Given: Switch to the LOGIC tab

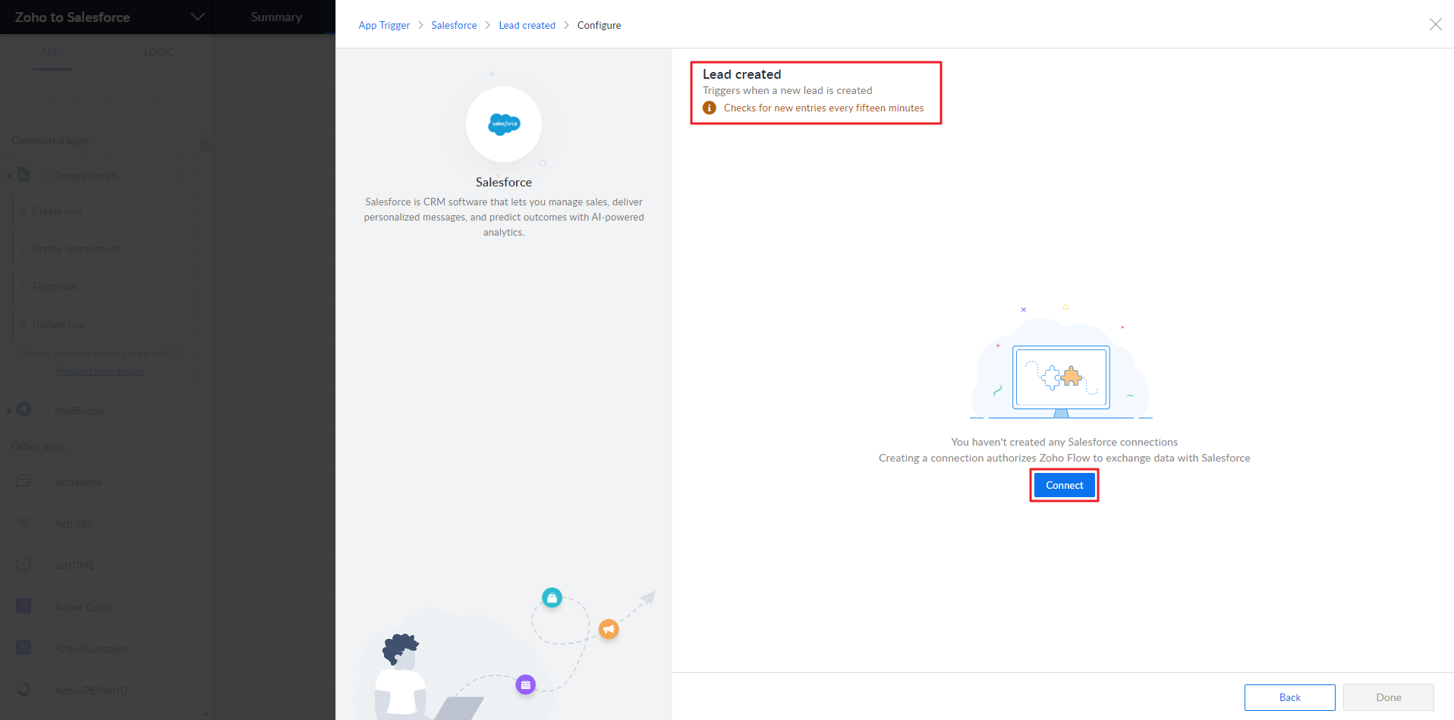Looking at the screenshot, I should (158, 52).
